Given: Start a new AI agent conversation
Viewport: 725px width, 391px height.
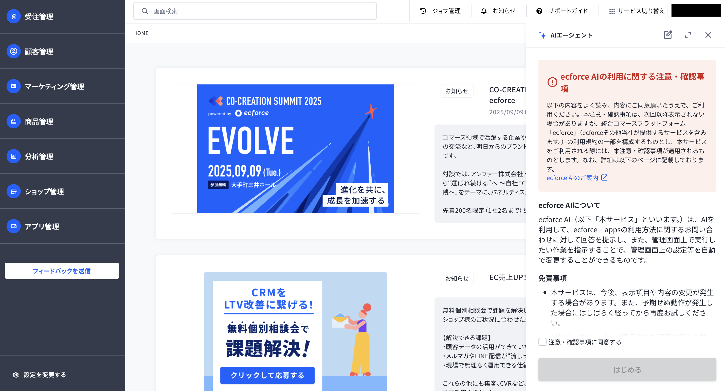Looking at the screenshot, I should 668,35.
